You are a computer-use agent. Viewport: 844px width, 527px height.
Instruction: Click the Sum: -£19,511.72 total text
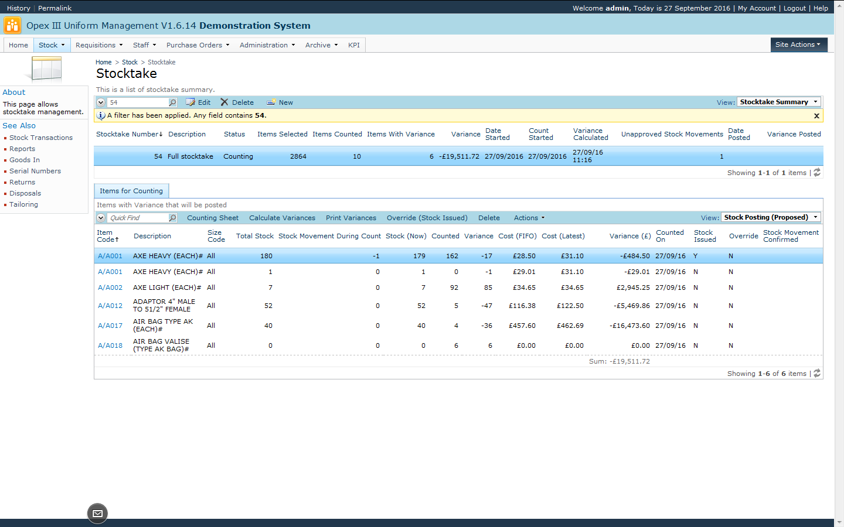click(x=620, y=361)
